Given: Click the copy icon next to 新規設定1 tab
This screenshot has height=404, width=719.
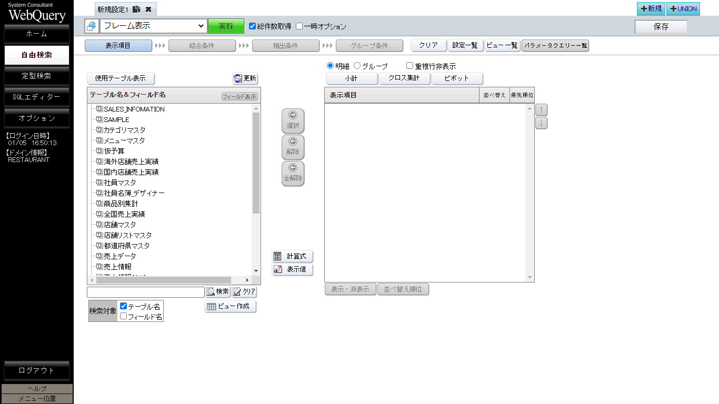Looking at the screenshot, I should pos(136,9).
